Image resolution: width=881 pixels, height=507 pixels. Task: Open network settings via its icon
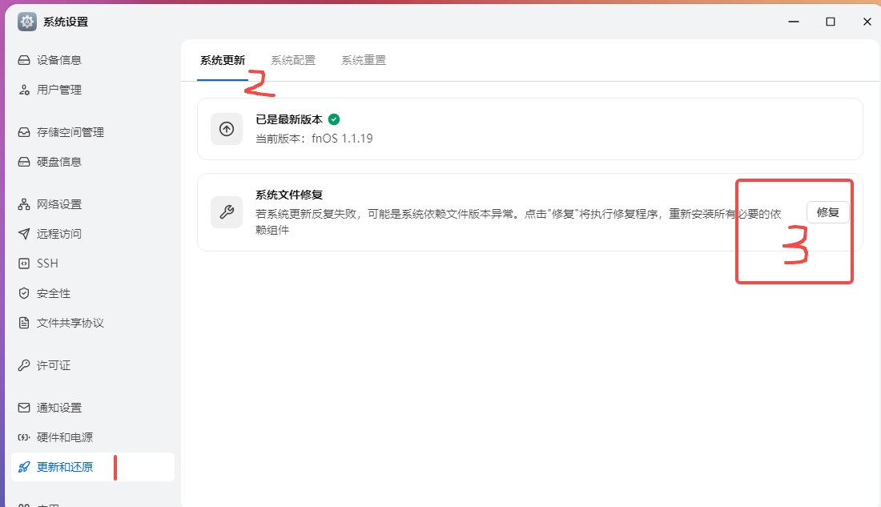(24, 204)
